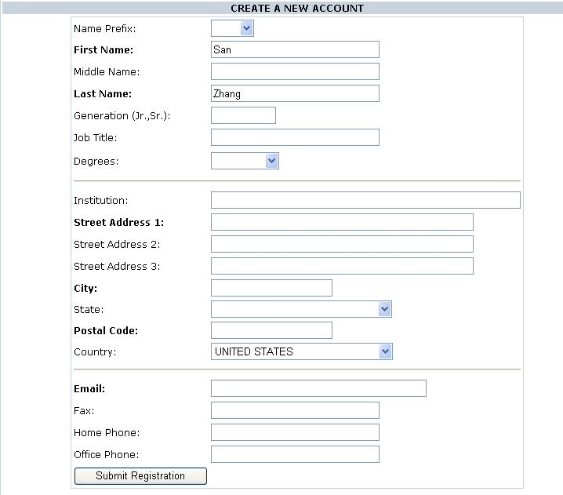Focus the Street Address 3 field
Screen dimensions: 563x495
342,266
